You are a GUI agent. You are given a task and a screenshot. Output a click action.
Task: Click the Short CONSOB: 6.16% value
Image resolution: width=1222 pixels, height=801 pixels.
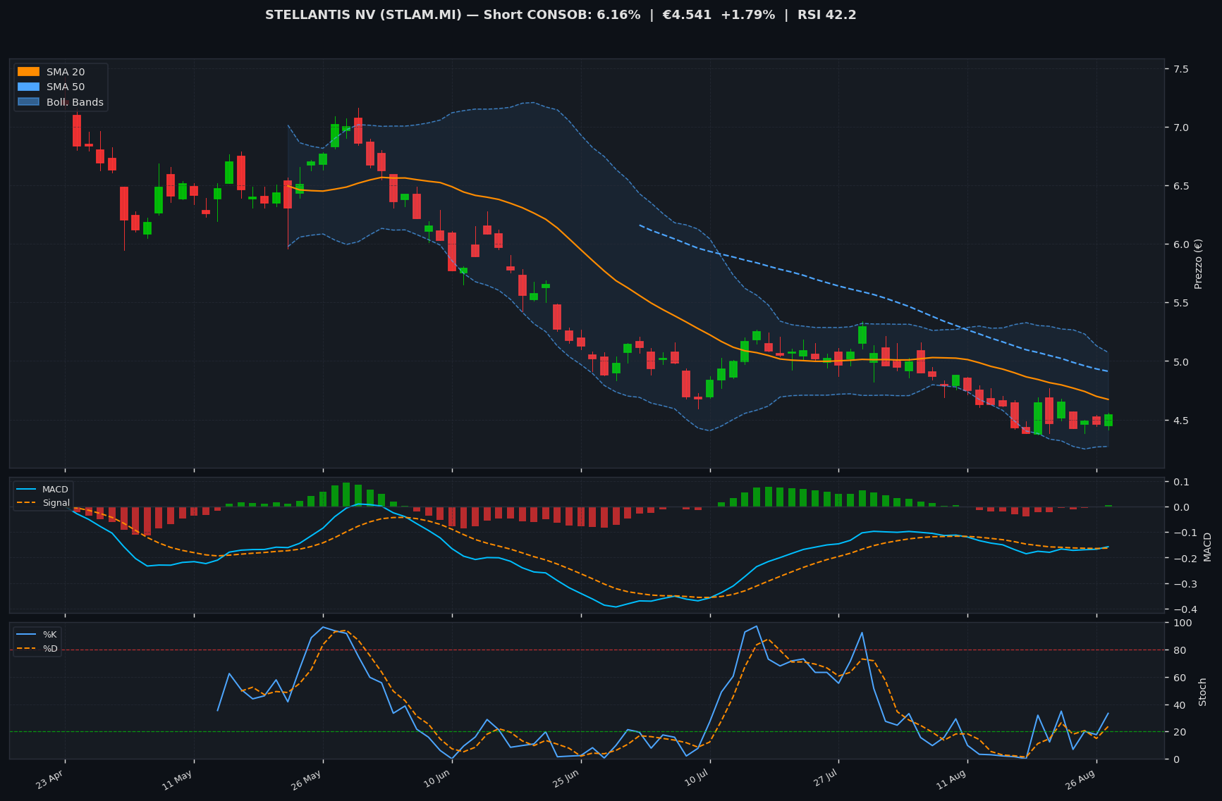[562, 15]
